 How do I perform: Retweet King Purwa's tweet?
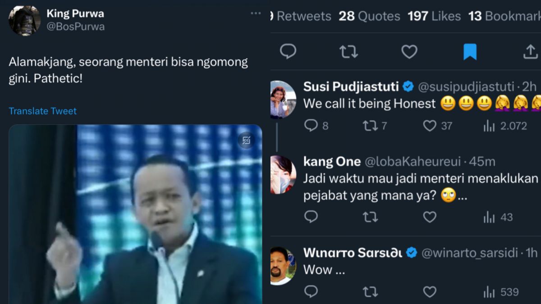(348, 51)
